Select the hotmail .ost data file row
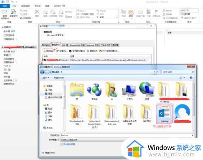This screenshot has width=203, height=160. [96, 60]
